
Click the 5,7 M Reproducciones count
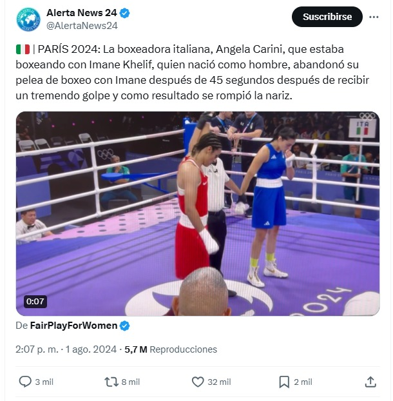tap(171, 349)
